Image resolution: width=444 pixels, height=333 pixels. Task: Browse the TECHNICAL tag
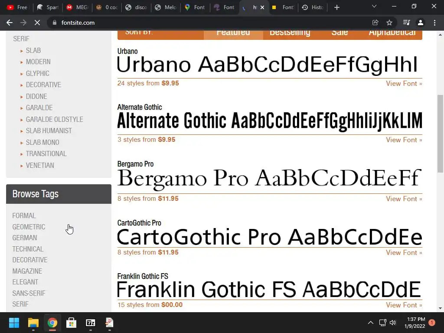tap(28, 249)
